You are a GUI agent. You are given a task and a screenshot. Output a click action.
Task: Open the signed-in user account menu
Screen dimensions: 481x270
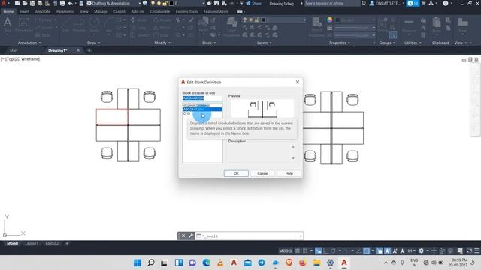(x=387, y=3)
